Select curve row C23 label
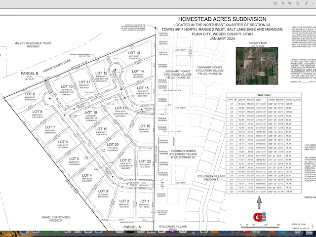The height and width of the screenshot is (237, 316). (x=232, y=192)
